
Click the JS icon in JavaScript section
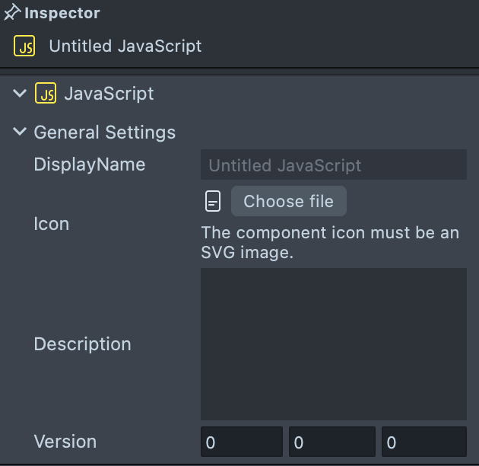[46, 94]
